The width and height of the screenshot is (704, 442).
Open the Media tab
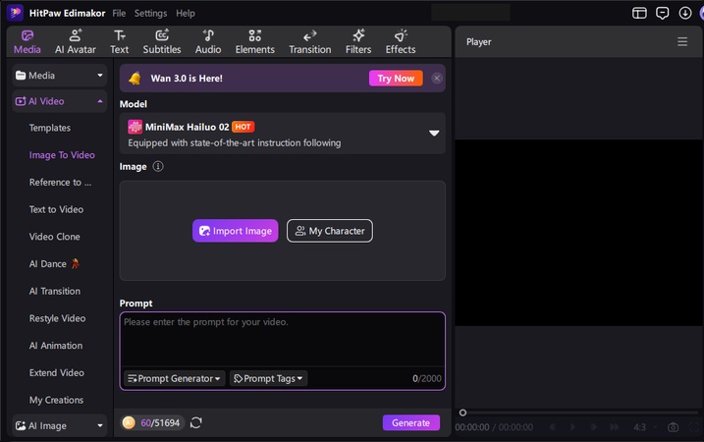(x=27, y=42)
